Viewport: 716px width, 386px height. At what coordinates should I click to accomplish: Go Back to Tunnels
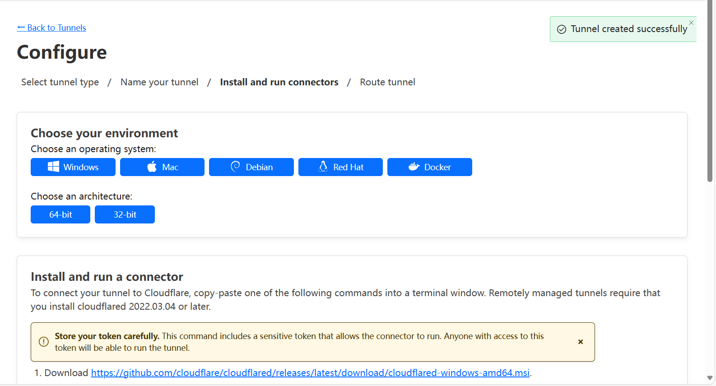[51, 28]
